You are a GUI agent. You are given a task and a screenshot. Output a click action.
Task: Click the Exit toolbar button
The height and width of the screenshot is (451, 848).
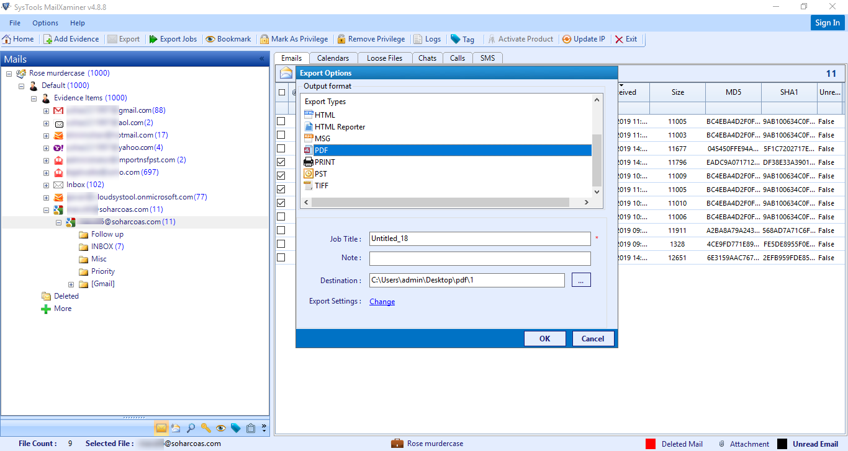point(626,39)
